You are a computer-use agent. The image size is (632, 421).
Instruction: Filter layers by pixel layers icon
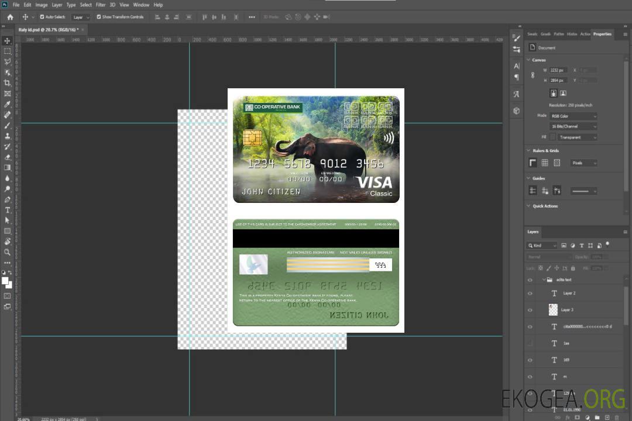(564, 246)
